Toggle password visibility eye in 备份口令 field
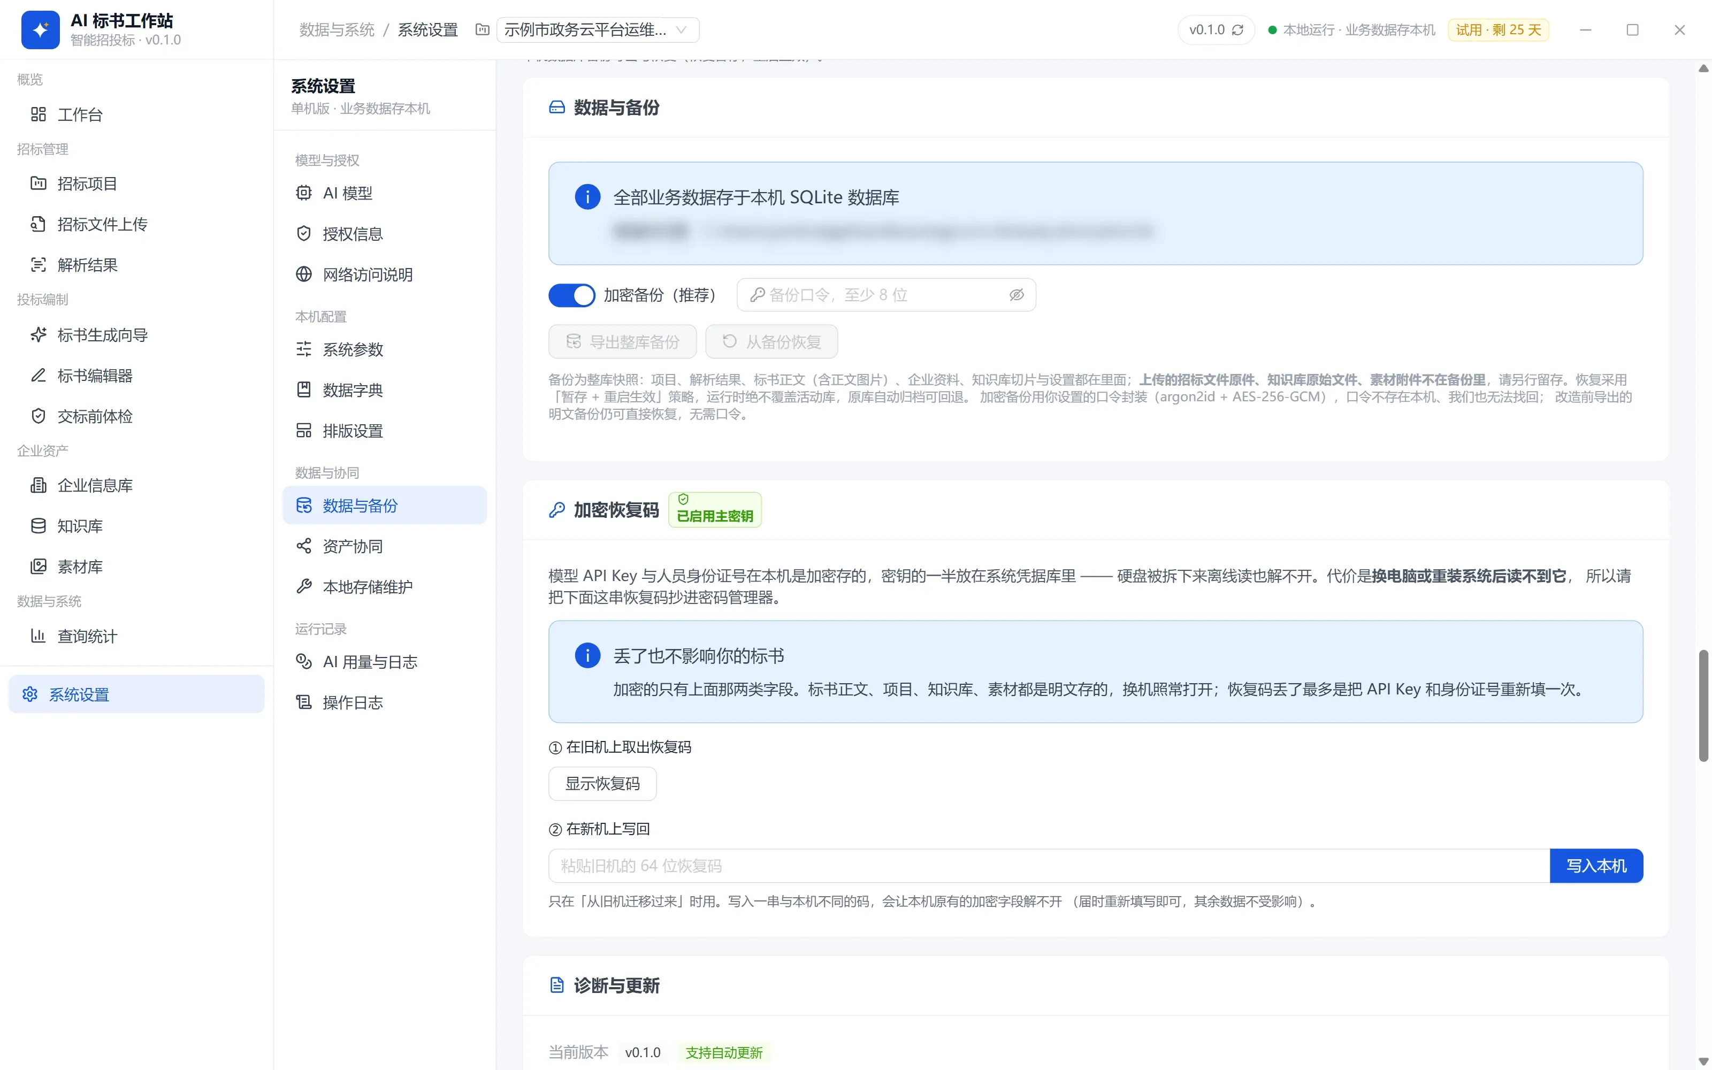Image resolution: width=1712 pixels, height=1070 pixels. [1016, 295]
